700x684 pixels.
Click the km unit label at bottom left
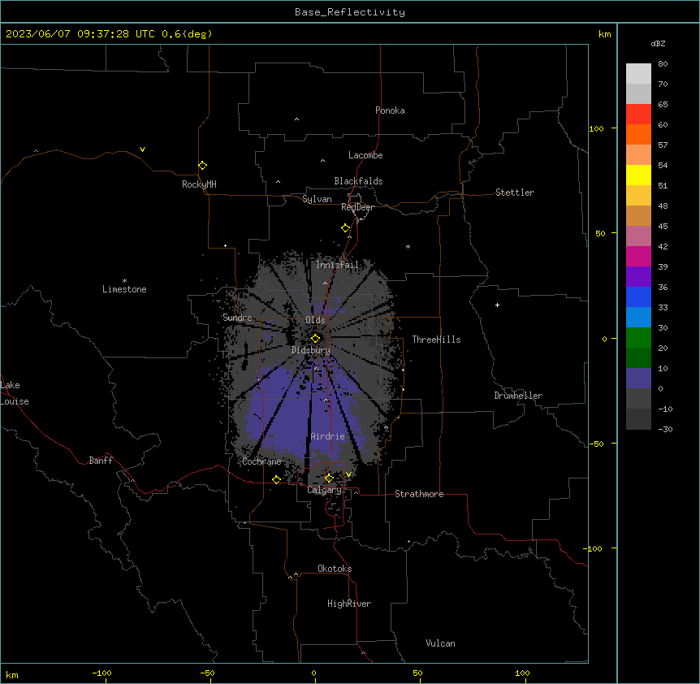[12, 675]
